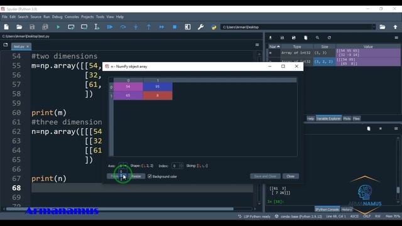Viewport: 402px width, 226px height.
Task: Close the test.py editor tab
Action: click(x=28, y=46)
